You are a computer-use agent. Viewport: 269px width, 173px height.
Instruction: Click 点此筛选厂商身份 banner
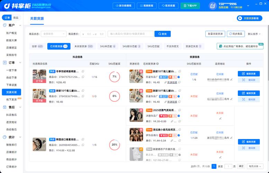240,46
